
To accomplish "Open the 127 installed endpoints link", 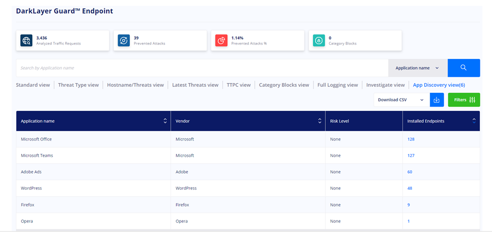I will pyautogui.click(x=411, y=155).
